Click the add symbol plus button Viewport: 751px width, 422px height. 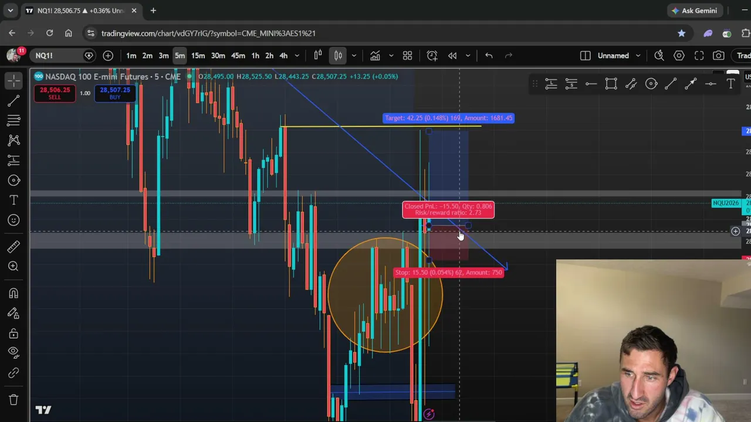point(108,56)
